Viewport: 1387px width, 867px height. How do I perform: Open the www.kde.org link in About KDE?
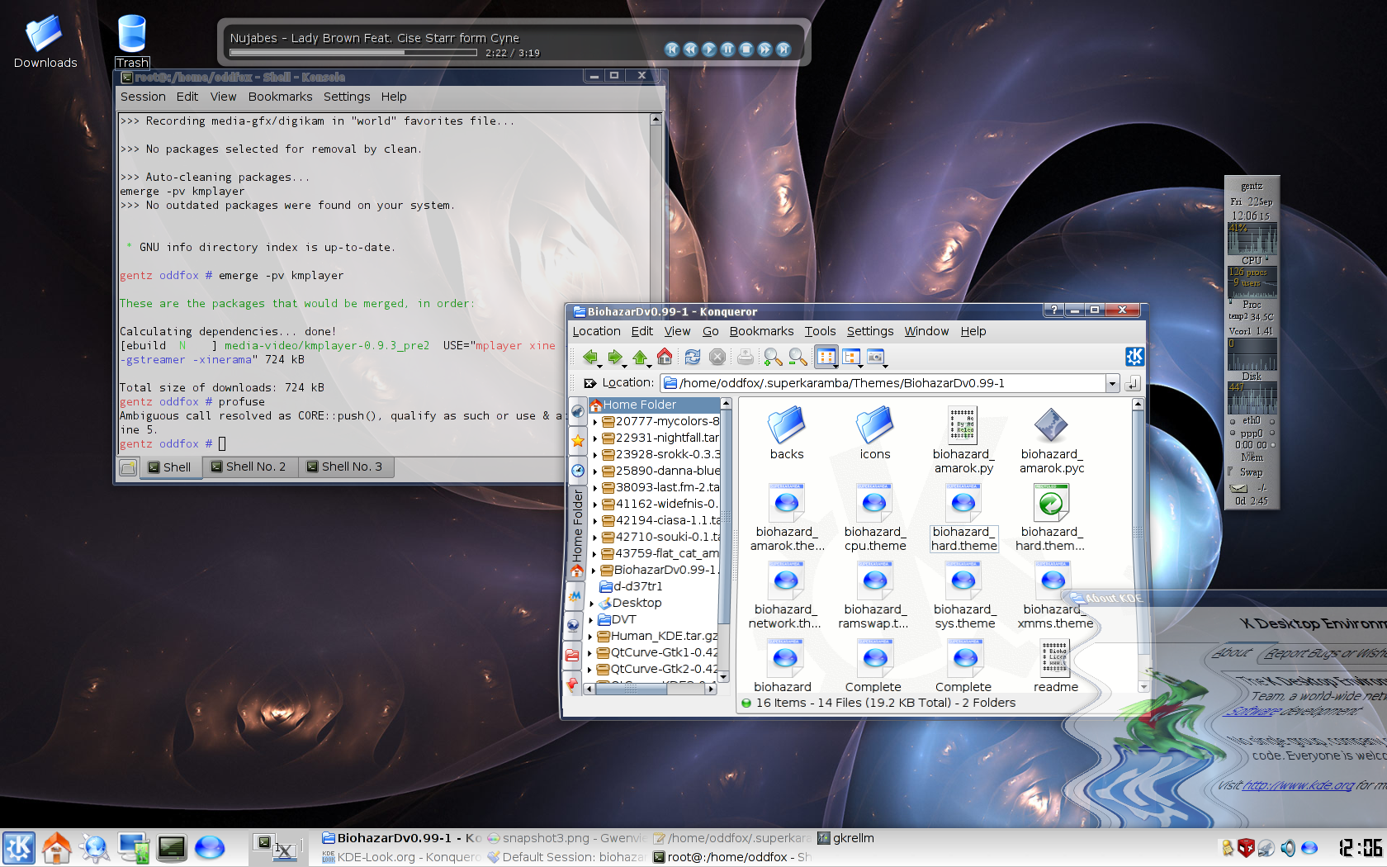(x=1298, y=785)
